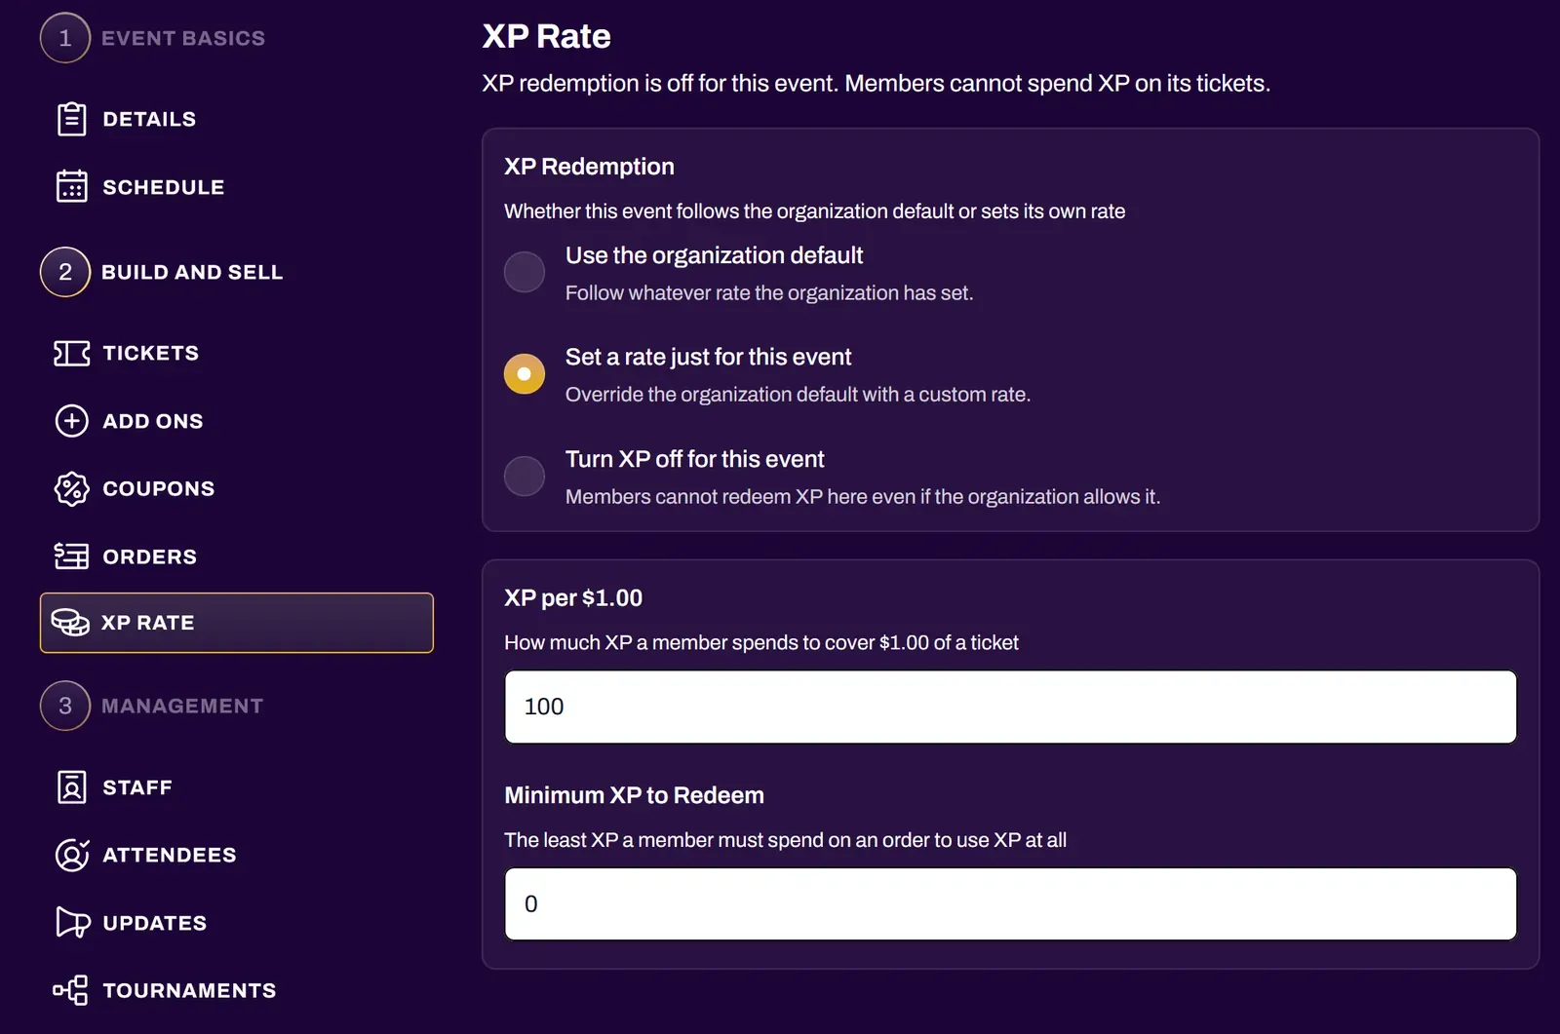This screenshot has width=1560, height=1034.
Task: Click the 'BUILD AND SELL' heading text
Action: pyautogui.click(x=192, y=272)
